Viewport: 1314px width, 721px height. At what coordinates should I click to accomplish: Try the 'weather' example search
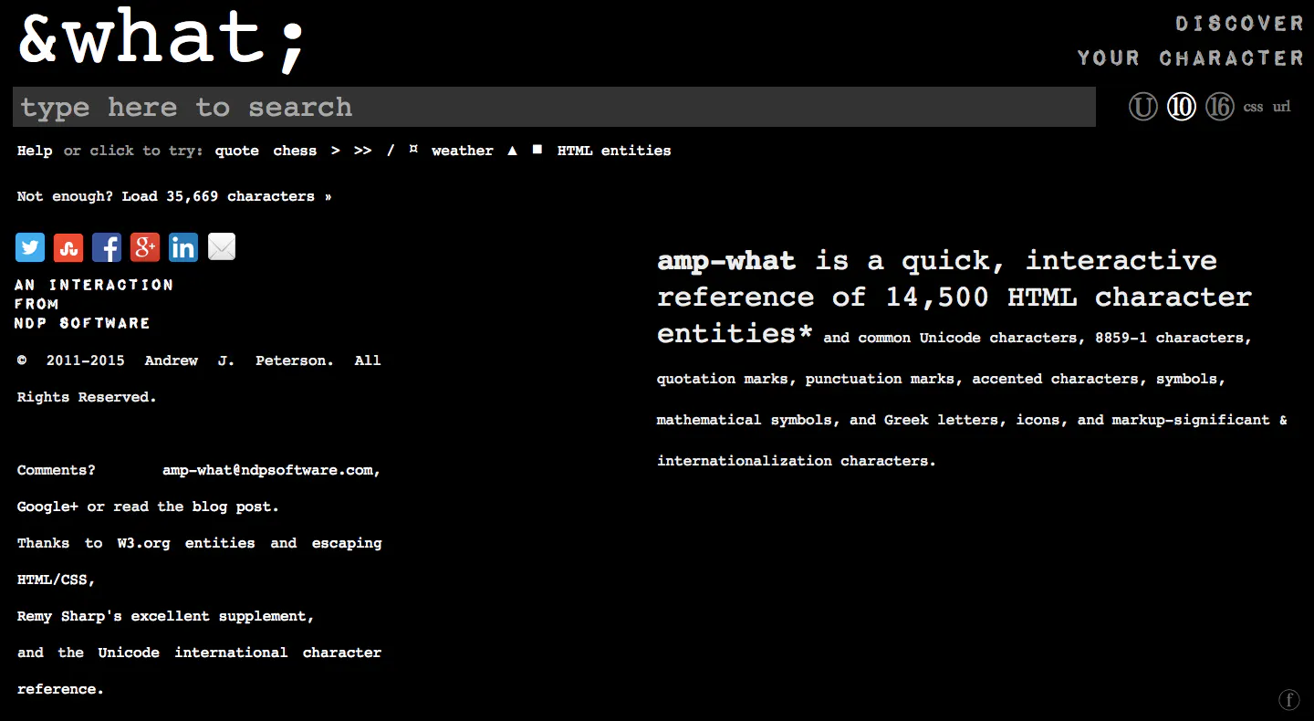tap(463, 151)
